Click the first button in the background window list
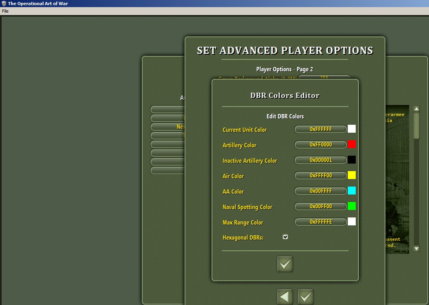 tap(168, 109)
